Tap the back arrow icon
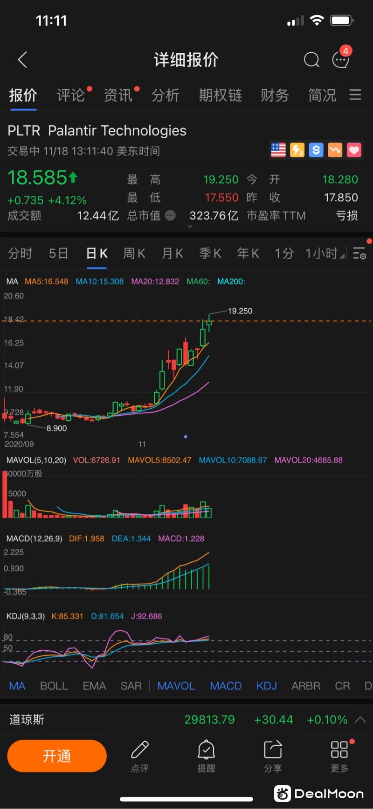Screen dimensions: 373x809 coord(22,60)
